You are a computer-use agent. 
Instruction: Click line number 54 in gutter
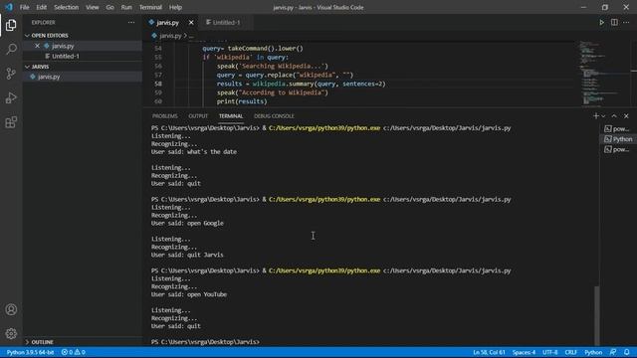click(158, 49)
